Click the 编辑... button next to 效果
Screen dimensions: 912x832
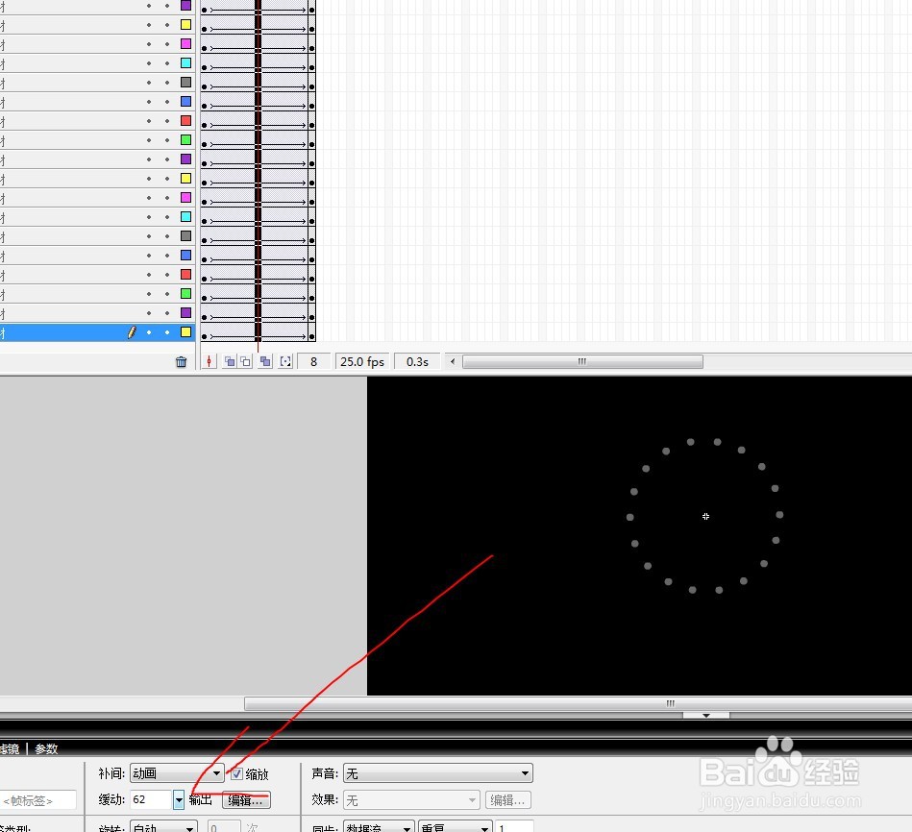[507, 800]
